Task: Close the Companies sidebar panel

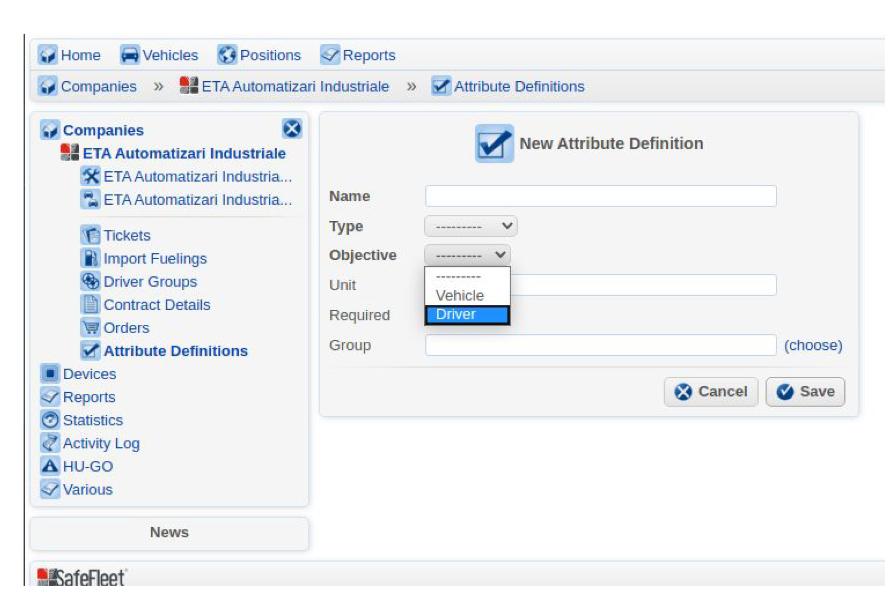Action: (x=292, y=129)
